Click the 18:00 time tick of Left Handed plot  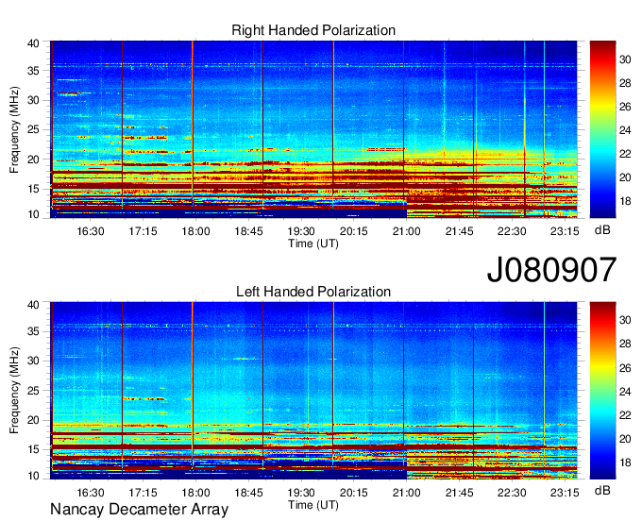pos(195,493)
